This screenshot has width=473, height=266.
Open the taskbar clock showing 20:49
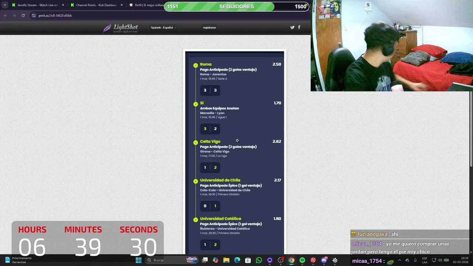tap(460, 260)
